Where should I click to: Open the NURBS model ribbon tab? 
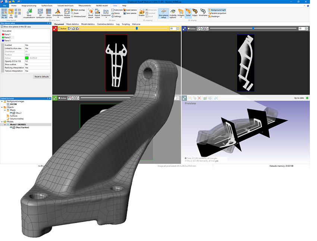click(x=101, y=6)
